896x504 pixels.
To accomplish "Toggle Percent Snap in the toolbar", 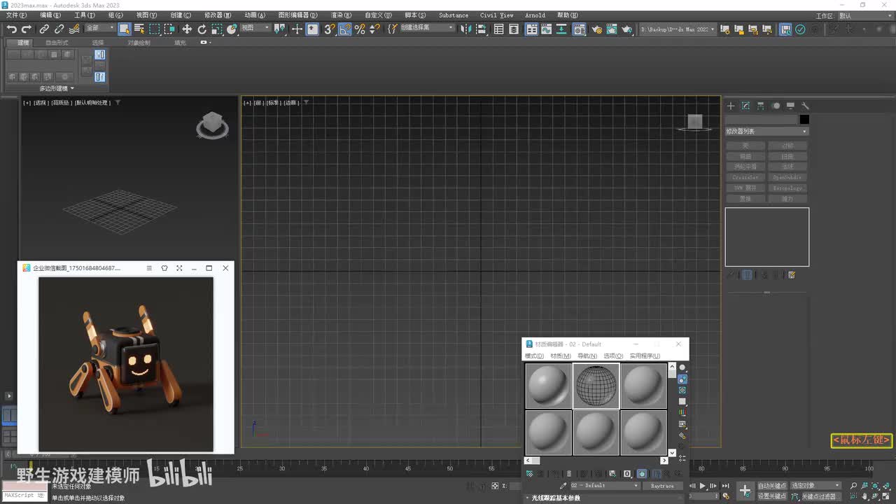I will [x=360, y=29].
